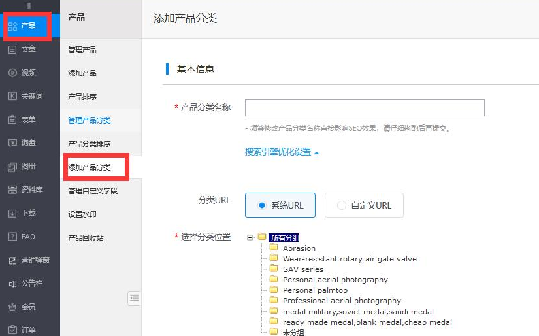The image size is (539, 336).
Task: Open the 表单 form icon
Action: (12, 120)
